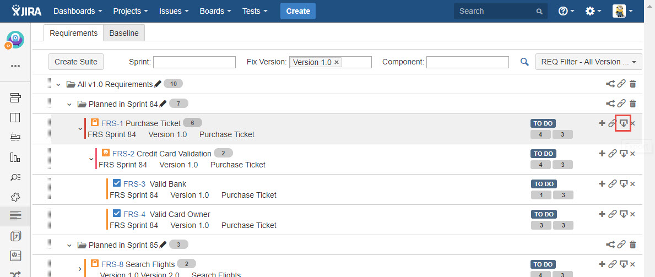
Task: Click the FRS-4 Valid Card Owner checkbox icon
Action: point(117,214)
